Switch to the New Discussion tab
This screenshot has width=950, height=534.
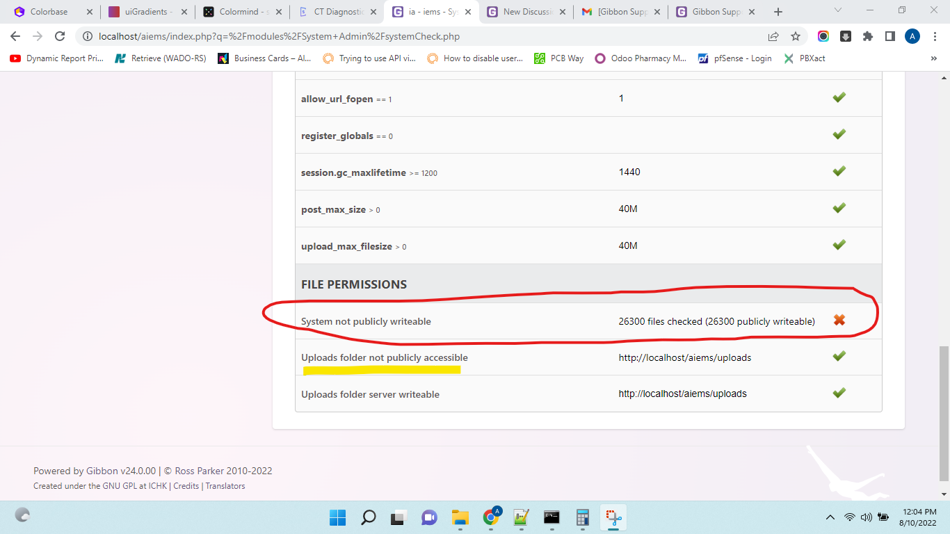pos(526,12)
